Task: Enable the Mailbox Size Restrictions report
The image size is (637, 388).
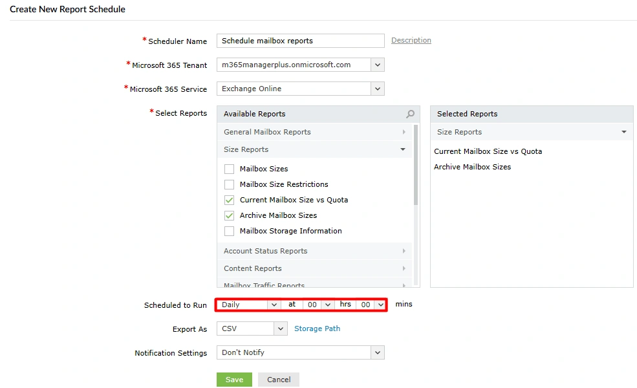Action: pos(229,184)
